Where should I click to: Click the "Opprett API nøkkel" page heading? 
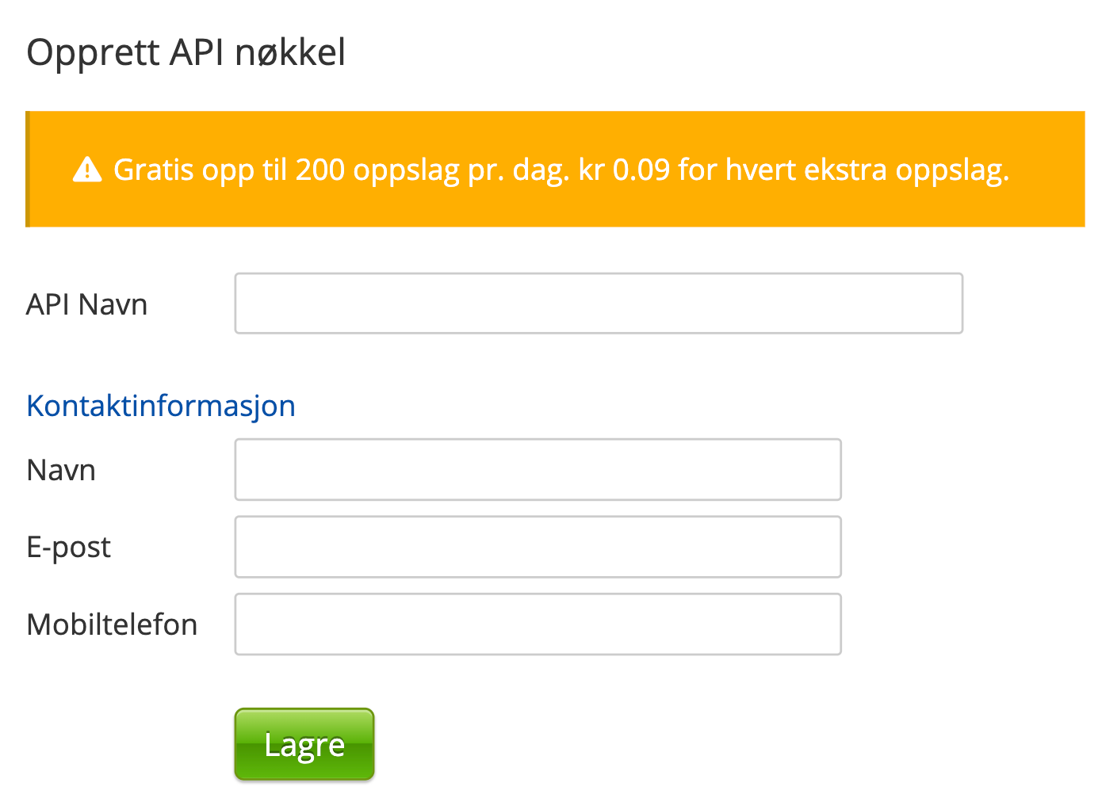point(186,53)
